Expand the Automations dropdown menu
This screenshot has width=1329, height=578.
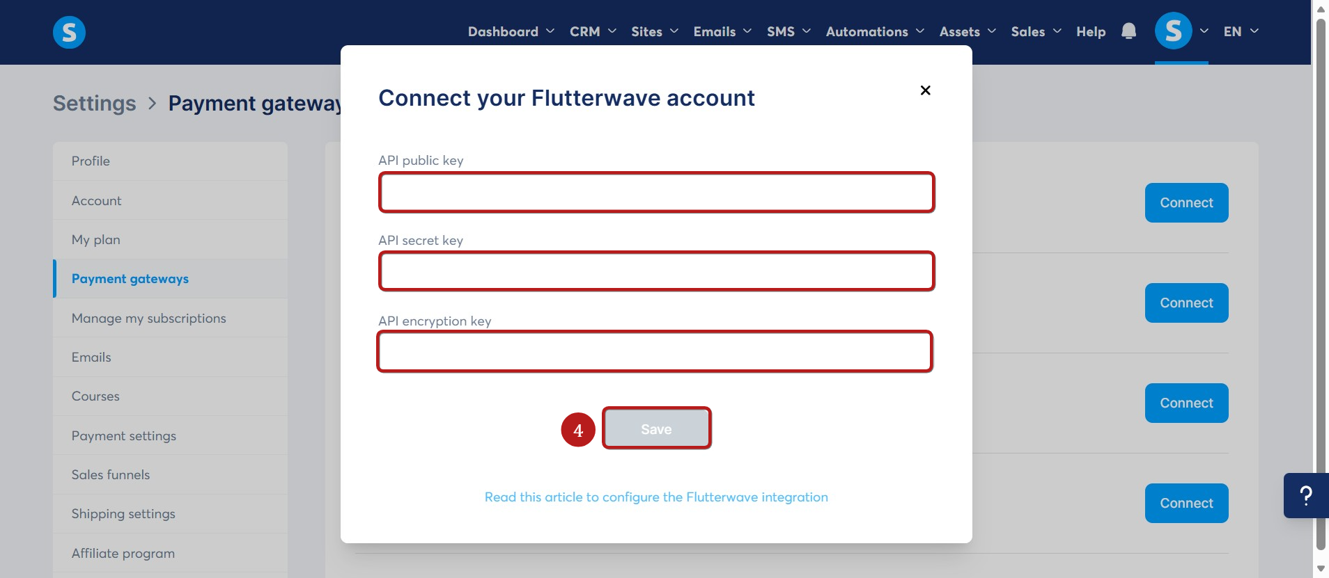pyautogui.click(x=875, y=31)
